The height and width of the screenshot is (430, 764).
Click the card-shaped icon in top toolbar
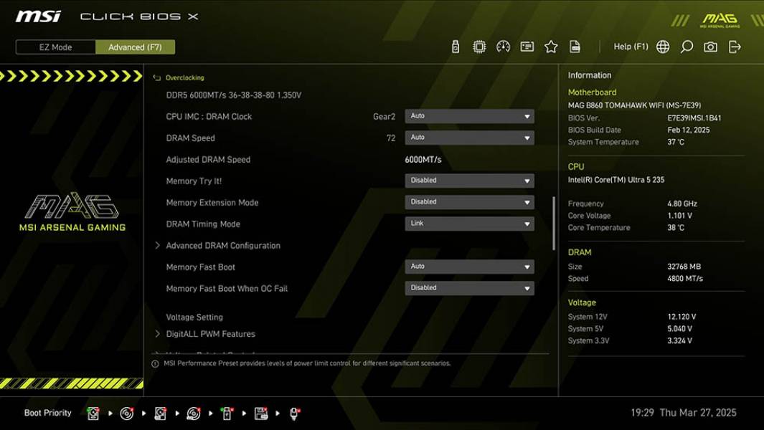pos(527,47)
